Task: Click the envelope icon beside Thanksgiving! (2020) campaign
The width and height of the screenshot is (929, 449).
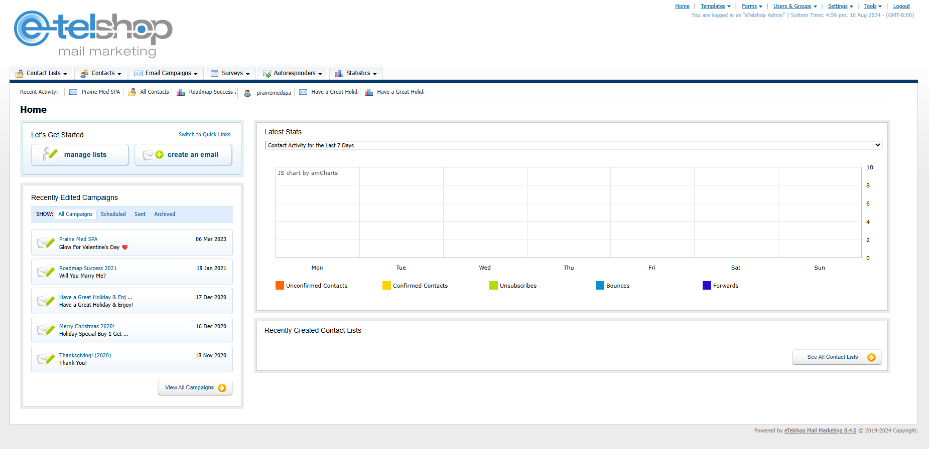Action: [x=46, y=359]
